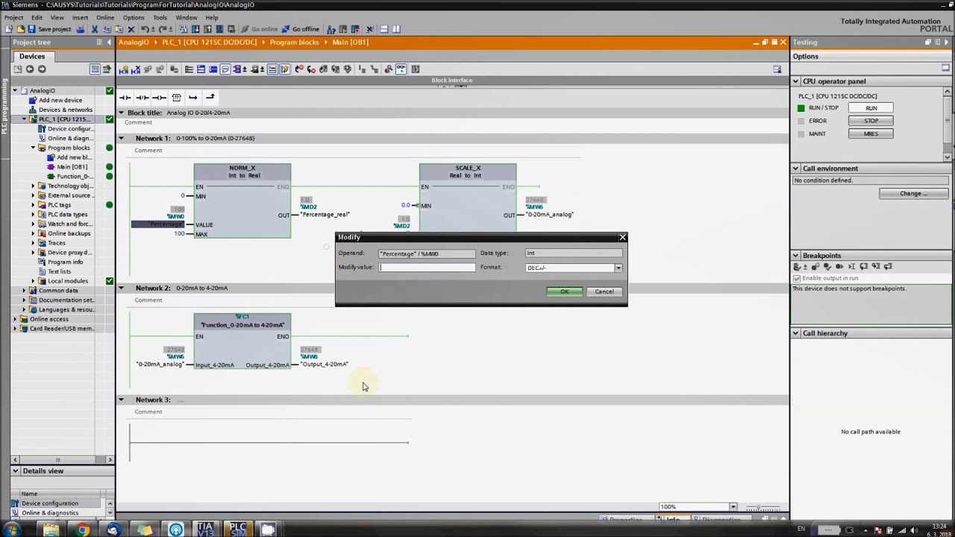Click the file explorer icon in taskbar
Screen dimensions: 955x537
tap(51, 530)
